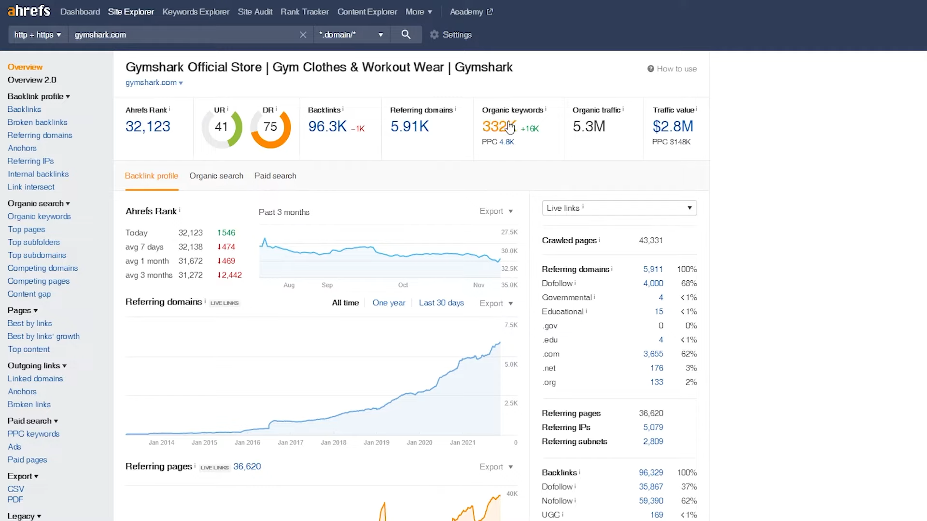Click info icon beside Organic keywords header
Screen dimensions: 927x521
tap(546, 109)
